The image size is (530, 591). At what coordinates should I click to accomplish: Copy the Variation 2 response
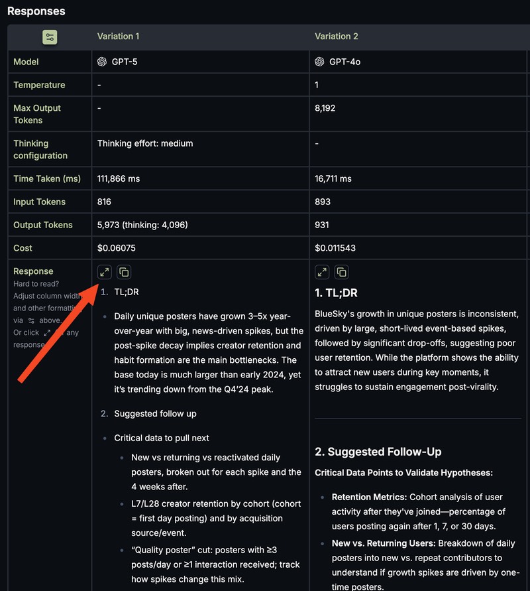tap(341, 272)
